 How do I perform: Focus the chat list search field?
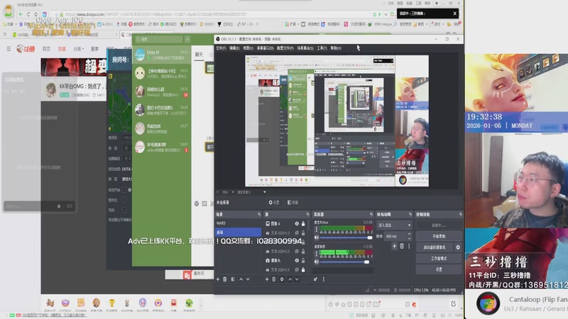tap(159, 39)
